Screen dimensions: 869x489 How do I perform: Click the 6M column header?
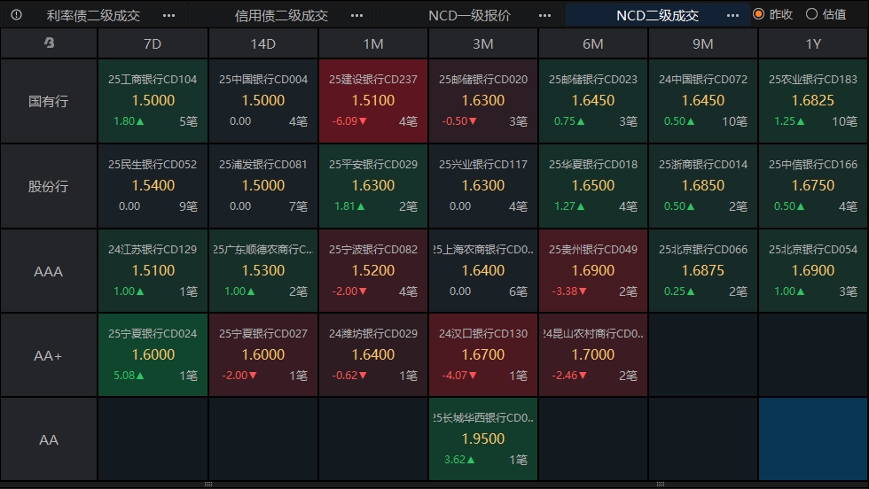593,43
